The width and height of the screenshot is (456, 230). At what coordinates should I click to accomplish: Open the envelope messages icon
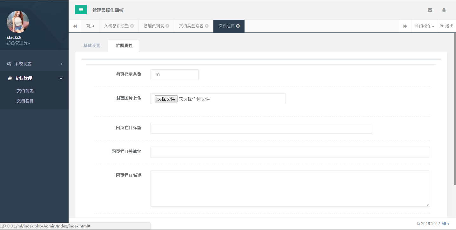tap(430, 10)
